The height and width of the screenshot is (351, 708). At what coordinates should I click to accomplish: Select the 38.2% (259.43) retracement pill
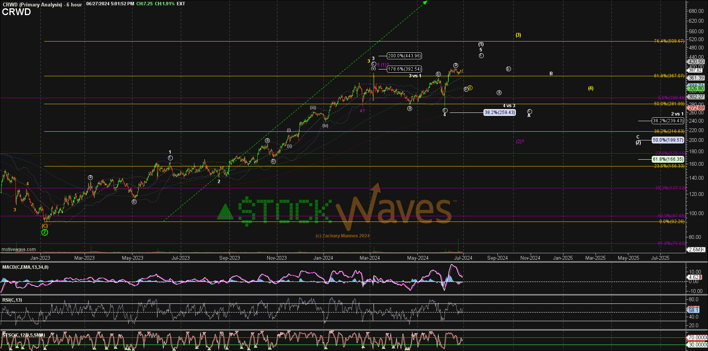500,112
